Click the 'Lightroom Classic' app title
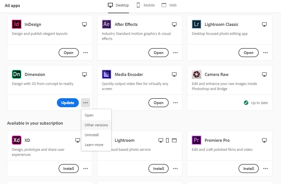 click(222, 24)
